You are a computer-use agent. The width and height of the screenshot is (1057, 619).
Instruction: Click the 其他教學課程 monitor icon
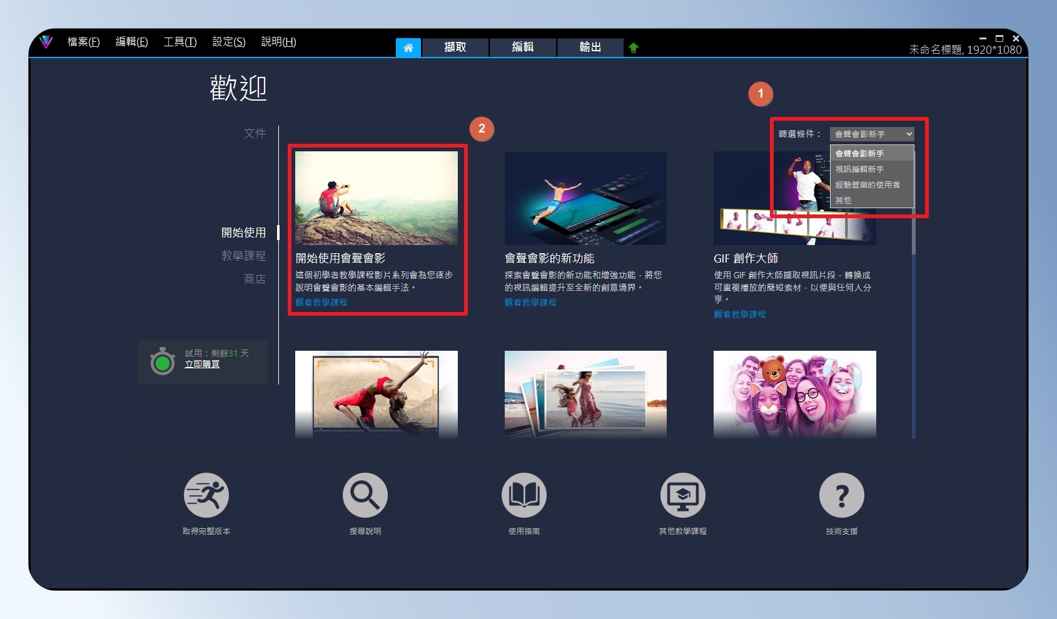683,495
